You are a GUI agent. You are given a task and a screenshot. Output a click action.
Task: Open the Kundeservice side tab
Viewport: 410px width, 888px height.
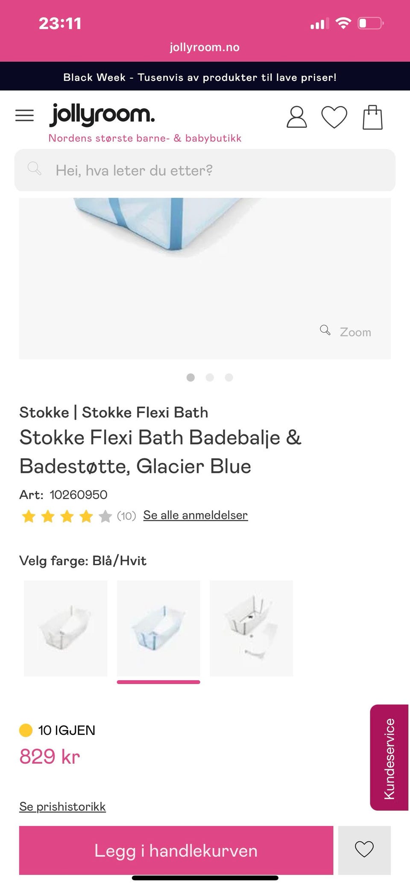[x=389, y=758]
